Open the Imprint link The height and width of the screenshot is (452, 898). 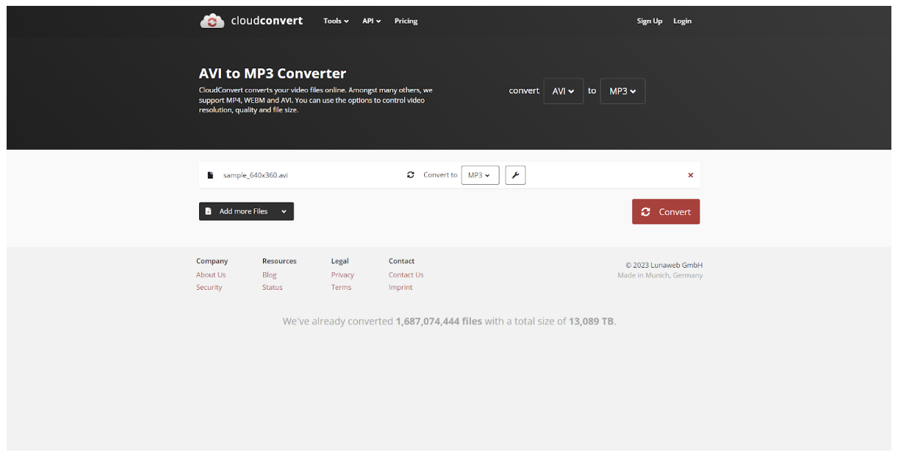coord(400,288)
